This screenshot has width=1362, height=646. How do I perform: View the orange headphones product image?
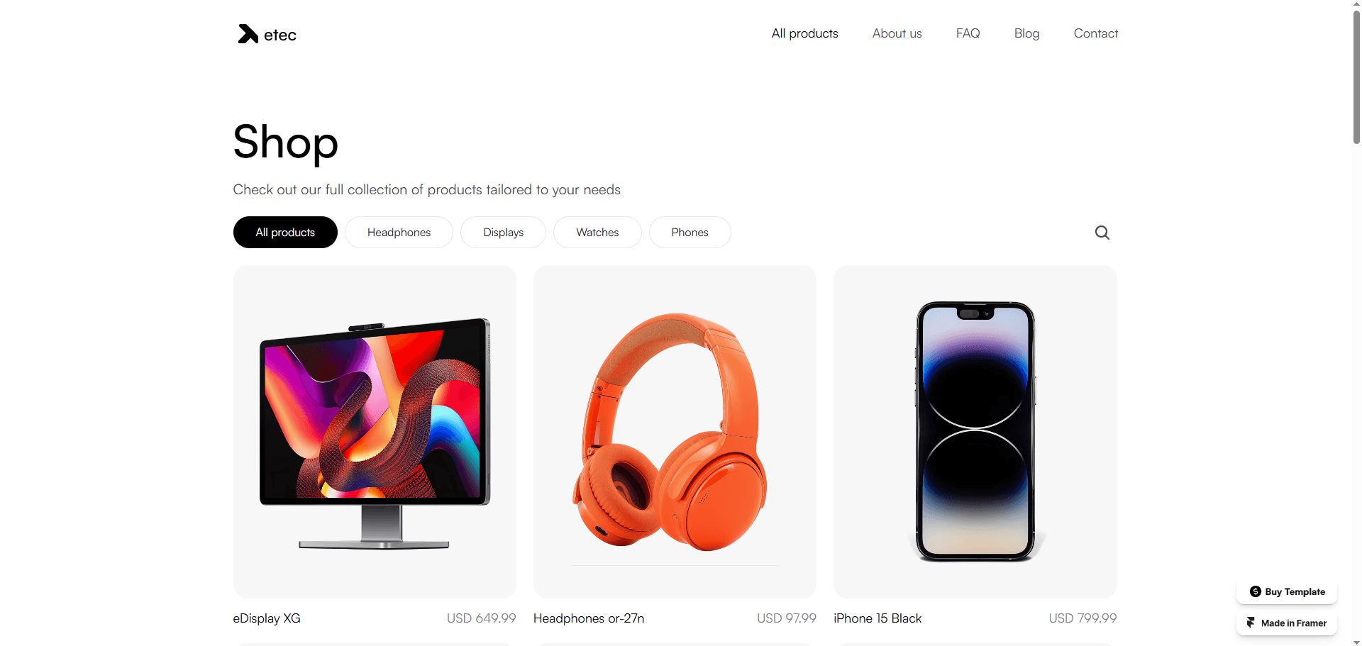click(675, 432)
